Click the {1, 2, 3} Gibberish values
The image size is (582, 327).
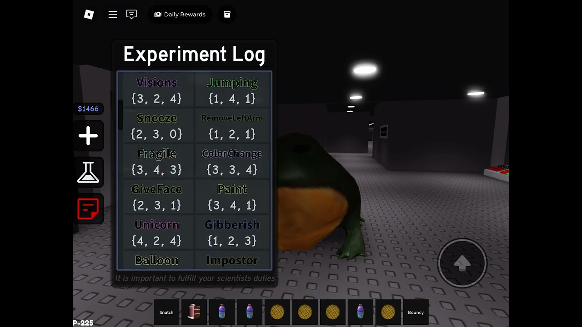[x=232, y=241]
